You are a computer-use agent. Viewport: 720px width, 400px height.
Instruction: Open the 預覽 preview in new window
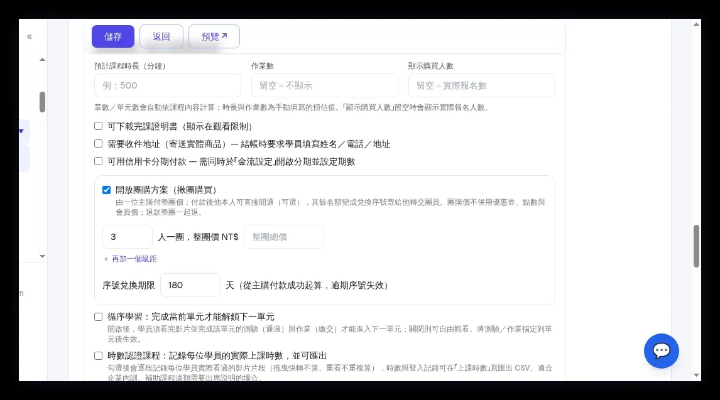[214, 36]
